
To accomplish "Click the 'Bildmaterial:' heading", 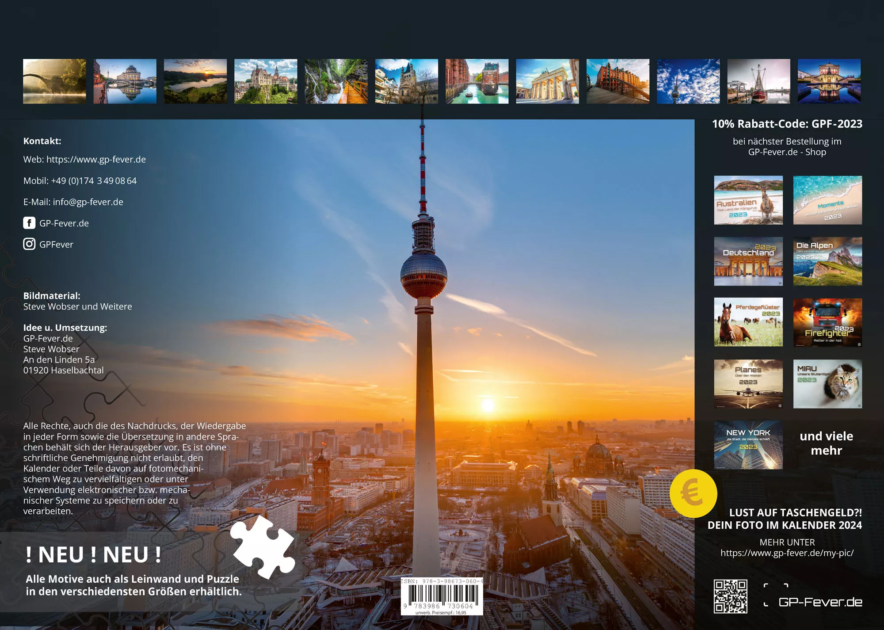I will [x=52, y=296].
